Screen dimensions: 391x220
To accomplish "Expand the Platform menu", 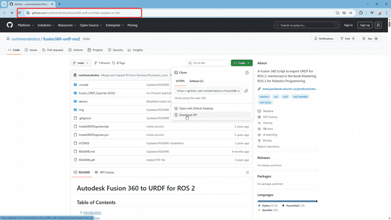I will point(26,25).
